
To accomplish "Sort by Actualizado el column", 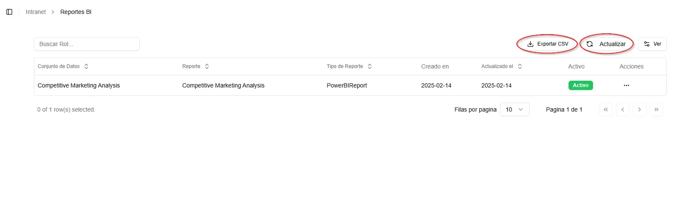I will [x=501, y=66].
